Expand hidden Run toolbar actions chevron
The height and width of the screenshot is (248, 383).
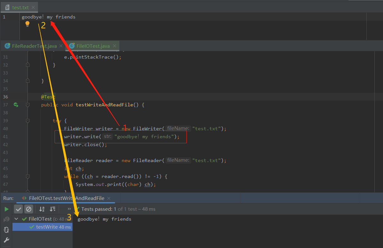point(69,209)
